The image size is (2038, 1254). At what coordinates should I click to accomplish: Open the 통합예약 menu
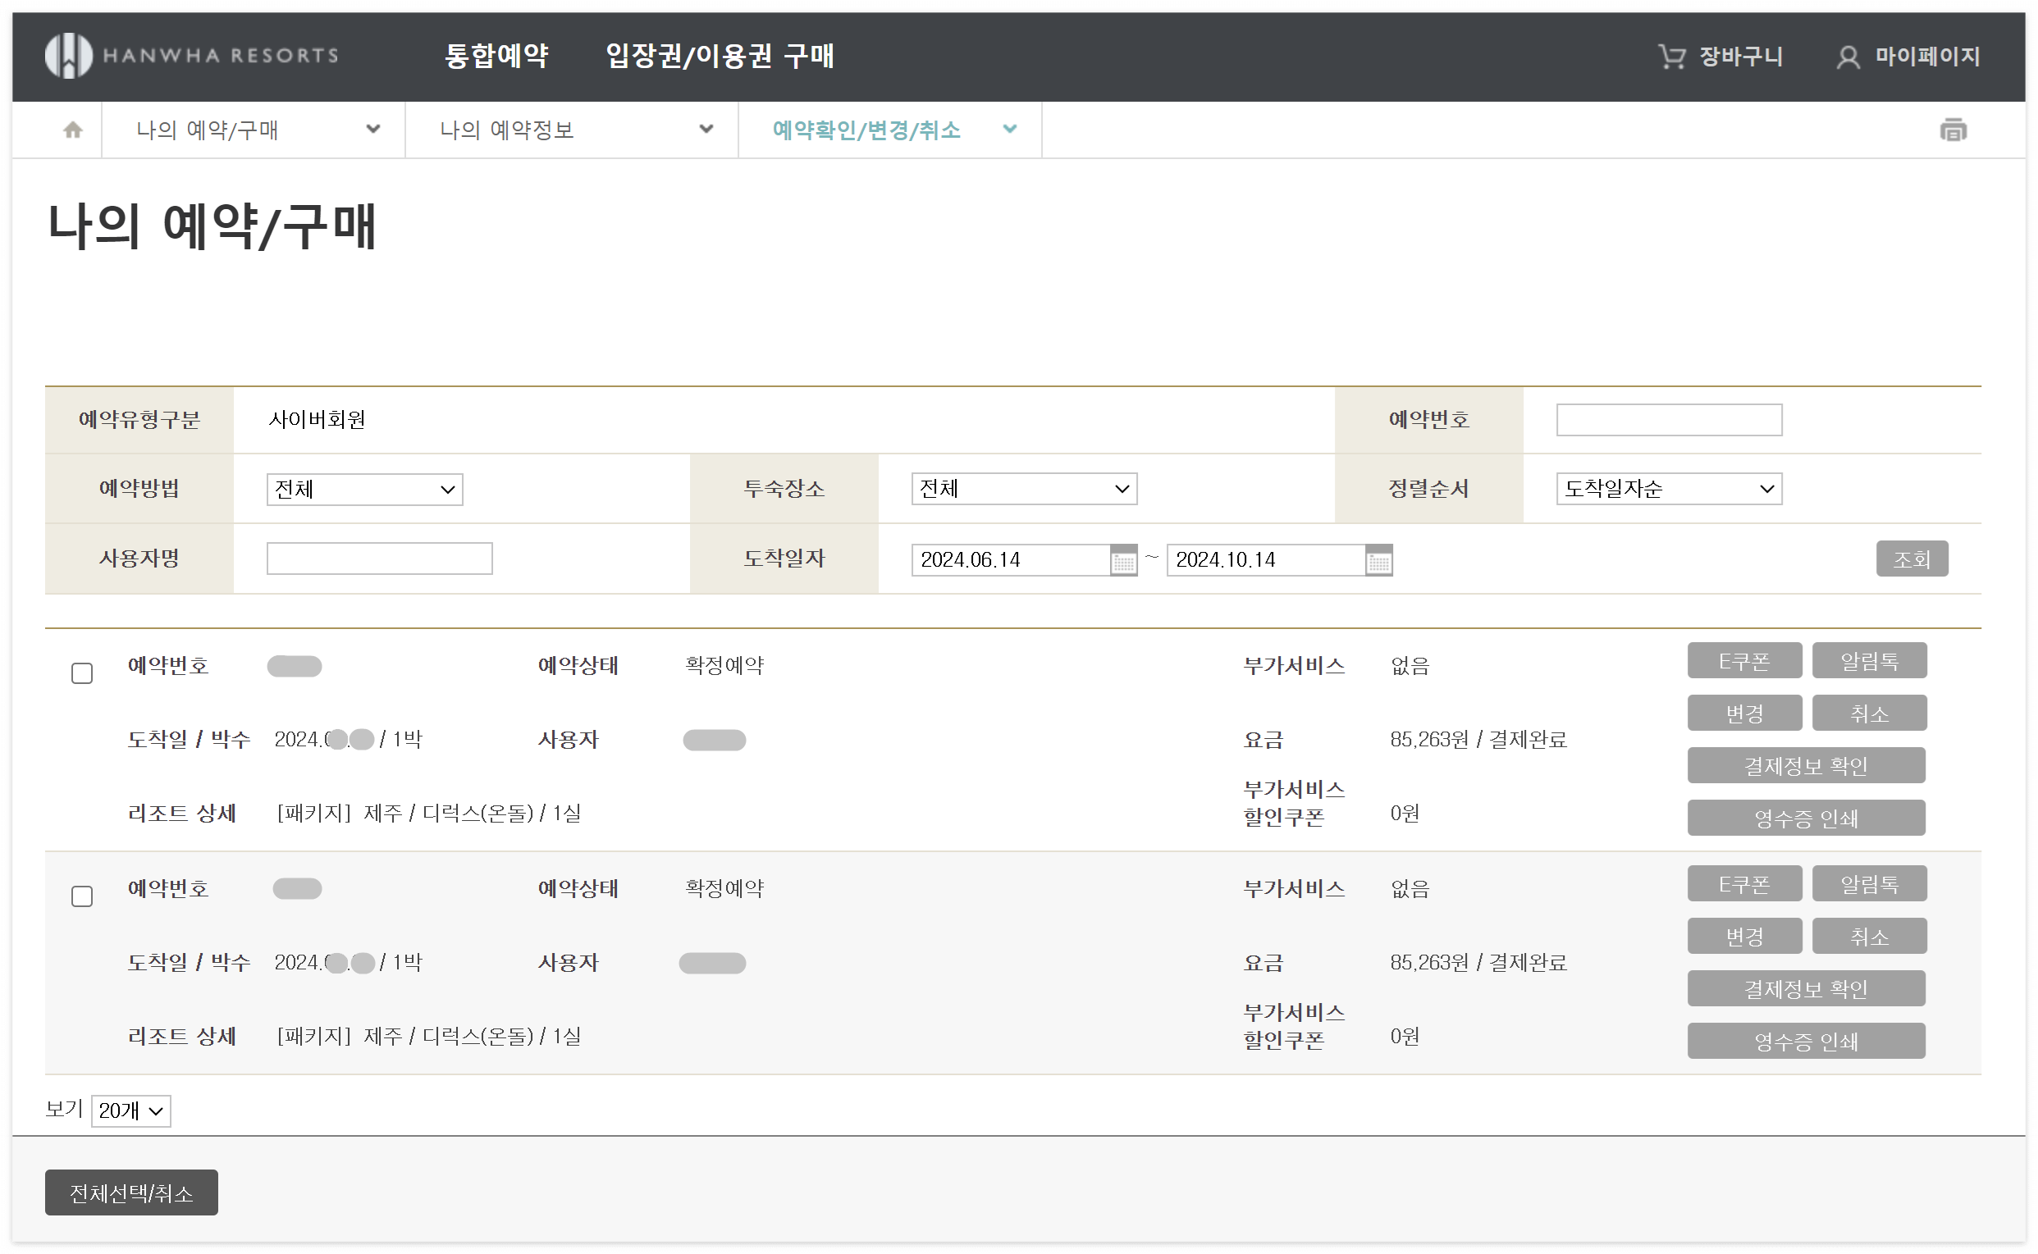coord(496,57)
